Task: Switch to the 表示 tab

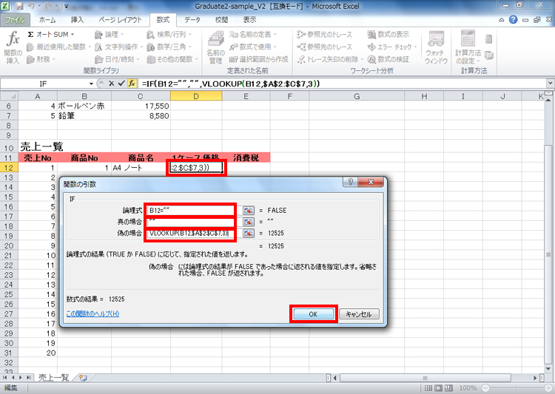Action: [249, 20]
